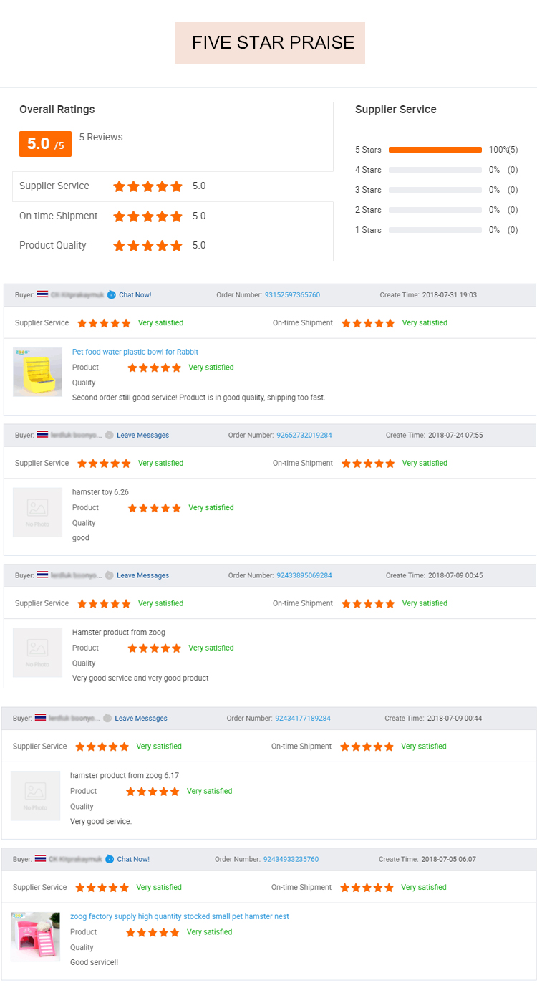Image resolution: width=537 pixels, height=1003 pixels.
Task: Click the Thailand flag in the 2018-07-09 00:45 review
Action: tap(43, 575)
